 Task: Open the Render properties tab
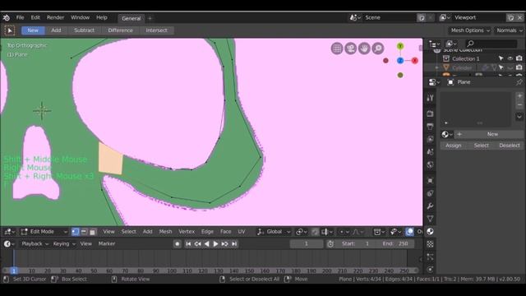[x=430, y=113]
